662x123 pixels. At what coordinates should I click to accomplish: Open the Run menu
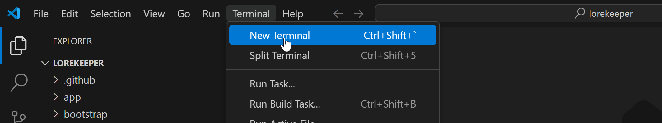tap(211, 14)
